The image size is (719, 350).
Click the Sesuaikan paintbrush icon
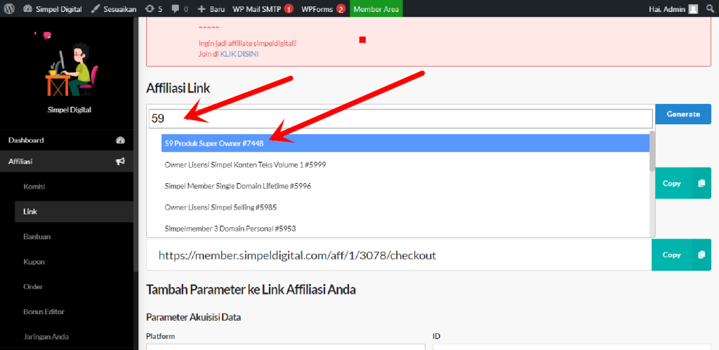coord(95,8)
